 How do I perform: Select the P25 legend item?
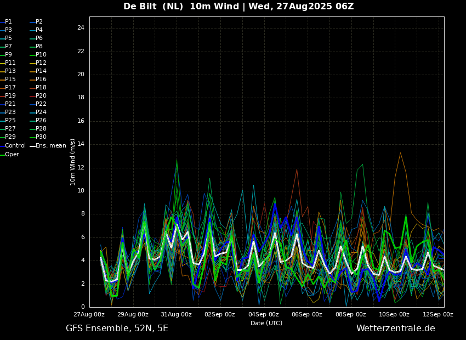[x=8, y=120]
